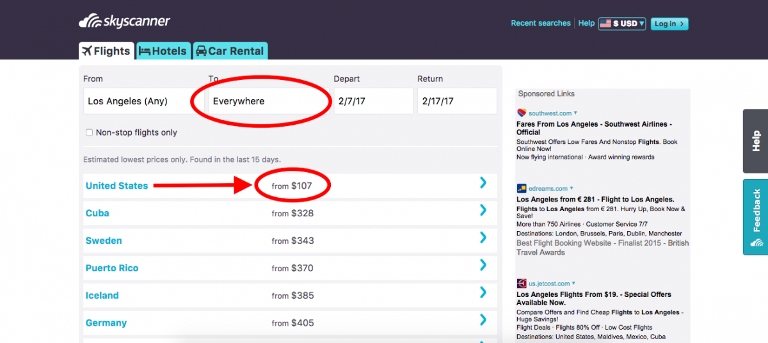Click the Depart date field
The width and height of the screenshot is (768, 343).
373,101
